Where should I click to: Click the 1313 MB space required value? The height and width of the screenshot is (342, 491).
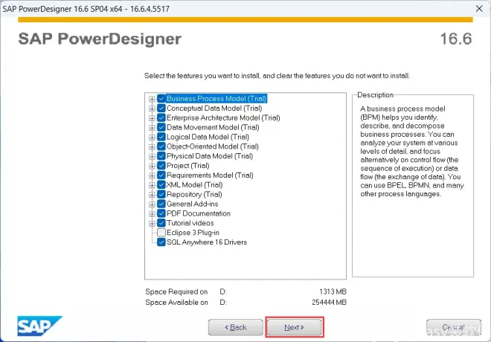[x=333, y=291]
